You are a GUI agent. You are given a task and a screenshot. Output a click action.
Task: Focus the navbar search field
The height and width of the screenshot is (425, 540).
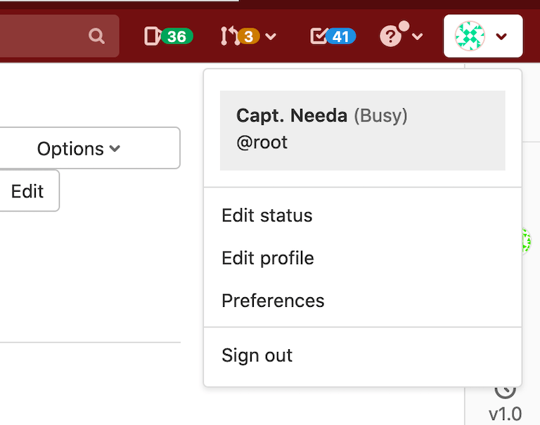(x=42, y=36)
